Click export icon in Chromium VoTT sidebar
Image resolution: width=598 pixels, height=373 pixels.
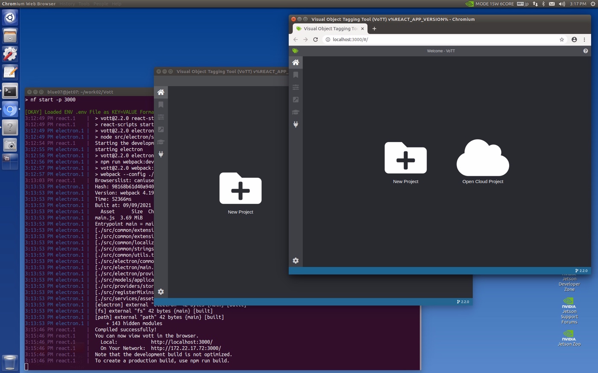click(296, 100)
